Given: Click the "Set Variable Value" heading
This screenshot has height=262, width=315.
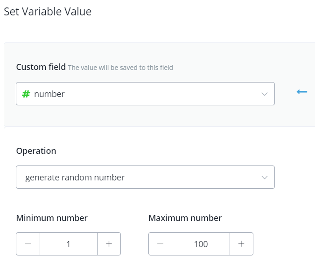Looking at the screenshot, I should click(x=48, y=12).
